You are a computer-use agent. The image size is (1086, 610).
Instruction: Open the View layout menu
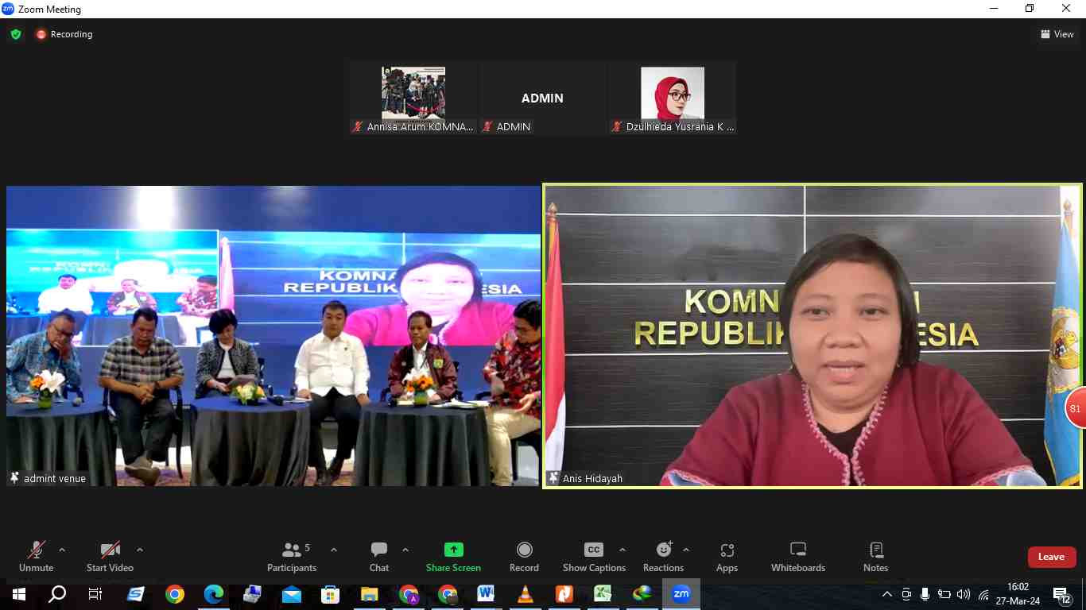(1057, 34)
